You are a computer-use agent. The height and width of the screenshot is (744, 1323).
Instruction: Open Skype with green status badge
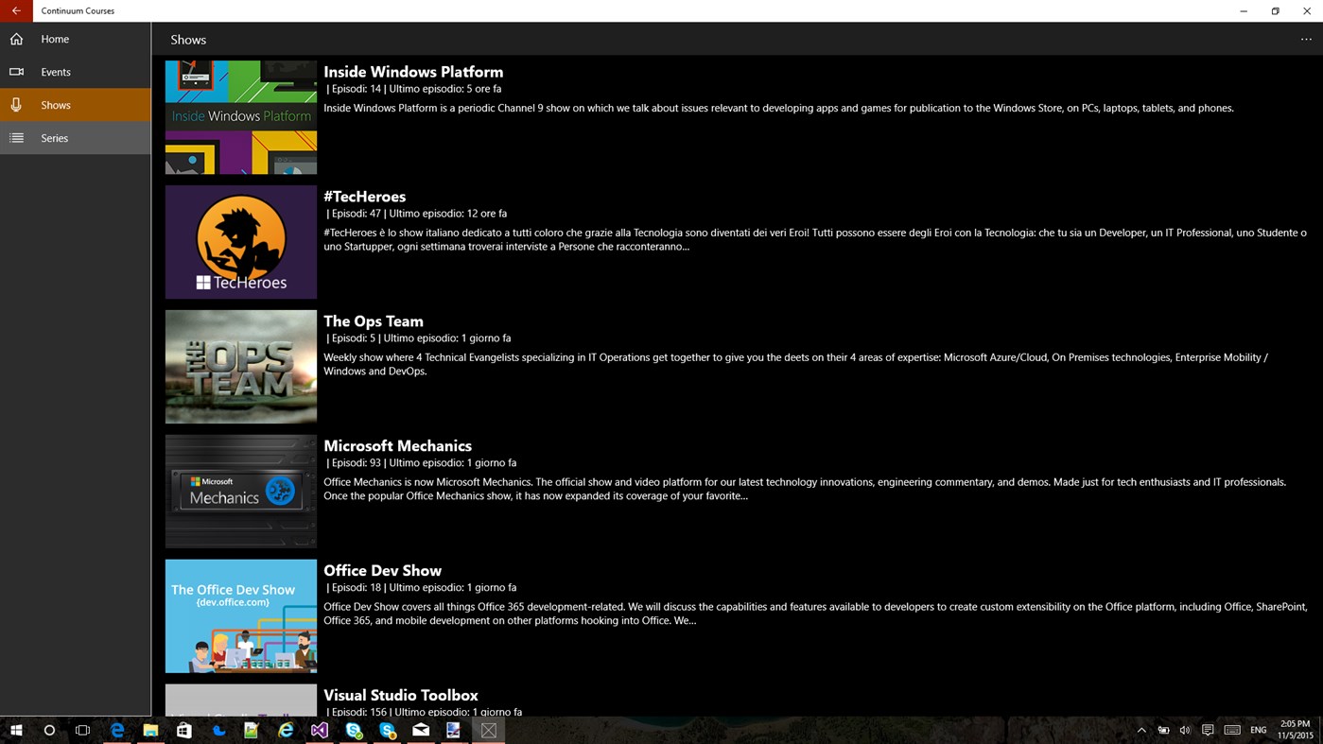354,730
